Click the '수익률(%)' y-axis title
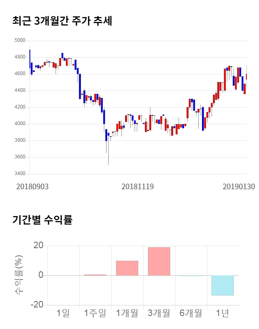 coord(19,275)
